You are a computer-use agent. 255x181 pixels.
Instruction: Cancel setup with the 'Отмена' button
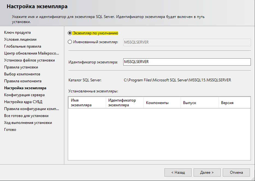(x=236, y=173)
